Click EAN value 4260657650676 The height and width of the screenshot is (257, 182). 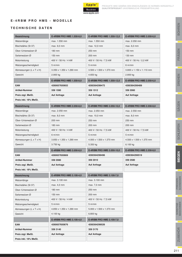[x=59, y=225]
